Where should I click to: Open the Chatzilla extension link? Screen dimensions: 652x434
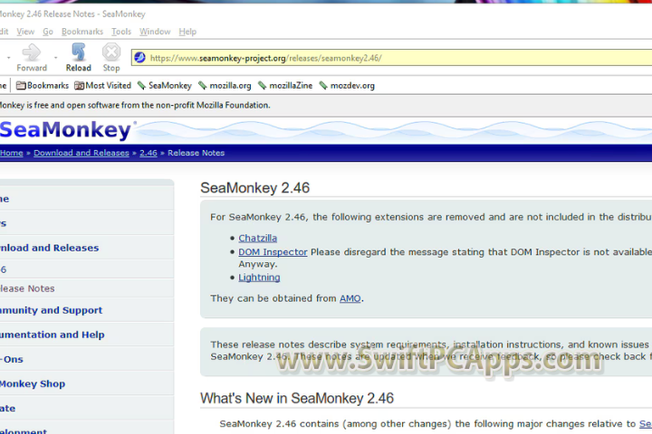tap(257, 238)
